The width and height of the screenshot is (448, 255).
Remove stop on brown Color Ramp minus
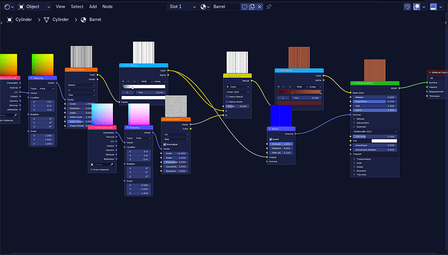pyautogui.click(x=284, y=86)
